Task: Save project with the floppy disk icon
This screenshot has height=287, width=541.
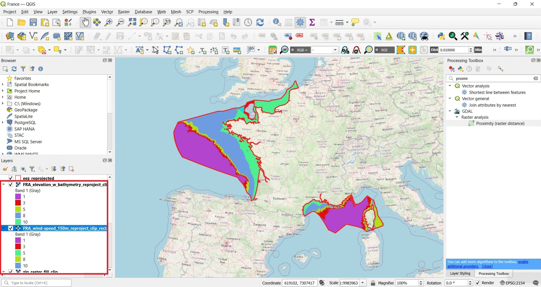Action: point(33,22)
